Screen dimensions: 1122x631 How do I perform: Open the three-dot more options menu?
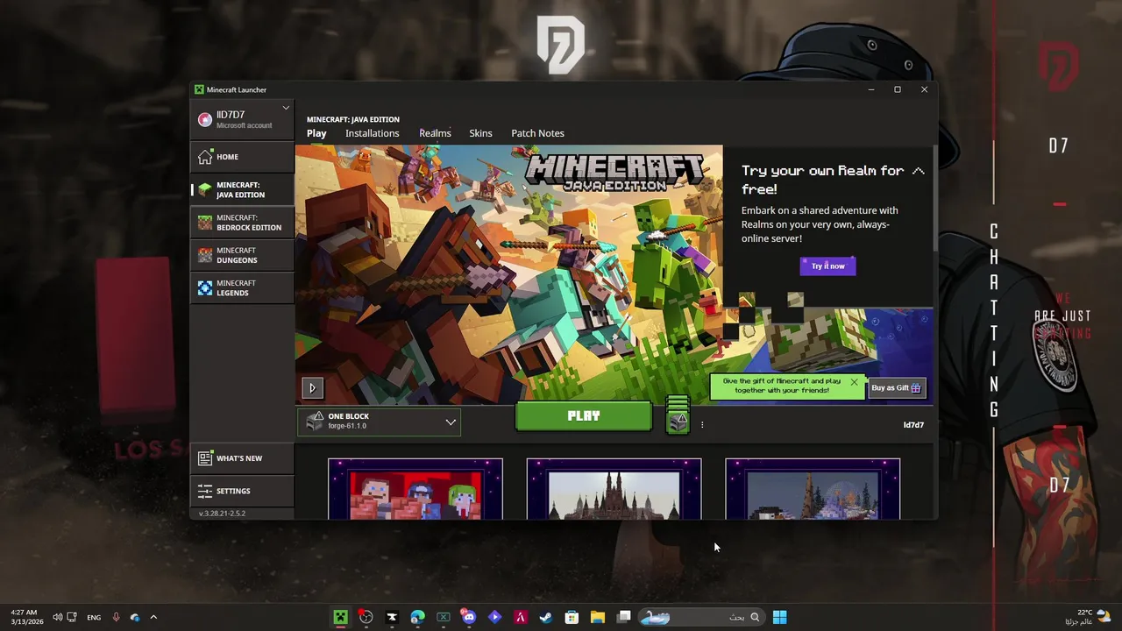702,425
